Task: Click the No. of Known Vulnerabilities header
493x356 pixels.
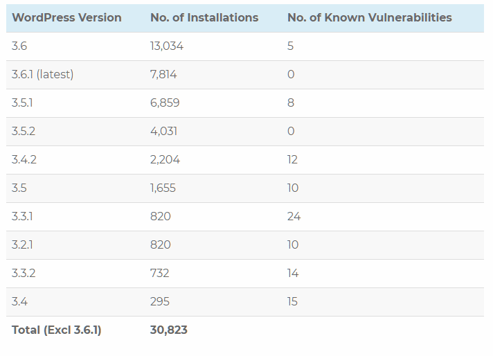Action: pyautogui.click(x=370, y=17)
